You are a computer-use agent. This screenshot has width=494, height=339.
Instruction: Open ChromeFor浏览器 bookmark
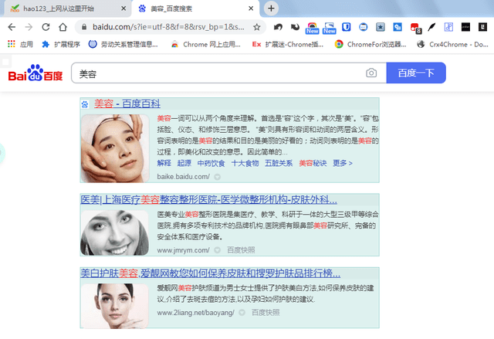370,45
